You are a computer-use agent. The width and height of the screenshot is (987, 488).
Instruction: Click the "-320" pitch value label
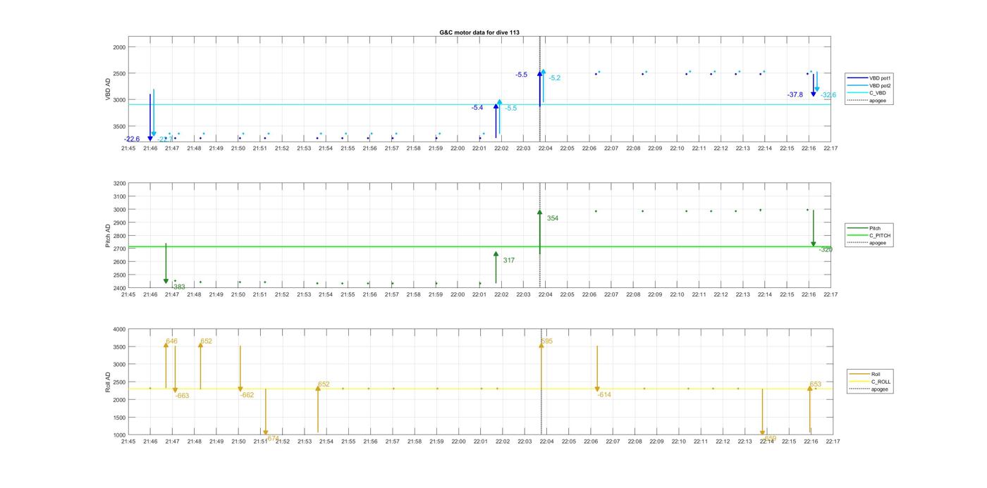(826, 250)
